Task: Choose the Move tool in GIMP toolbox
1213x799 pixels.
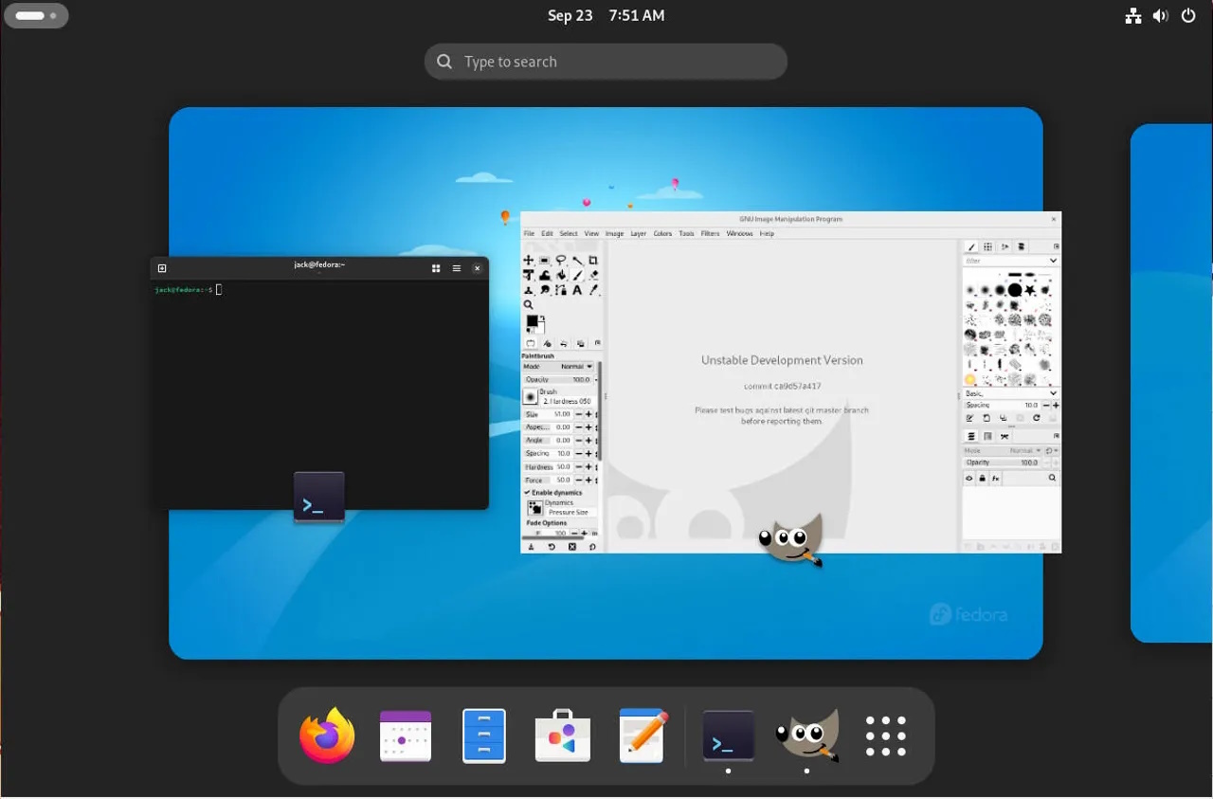Action: 529,261
